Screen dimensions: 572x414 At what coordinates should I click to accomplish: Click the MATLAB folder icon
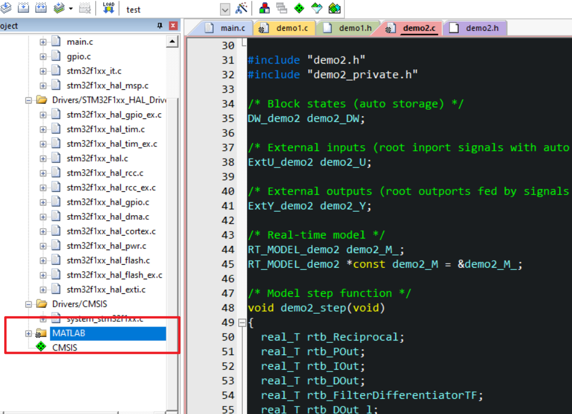pos(41,333)
